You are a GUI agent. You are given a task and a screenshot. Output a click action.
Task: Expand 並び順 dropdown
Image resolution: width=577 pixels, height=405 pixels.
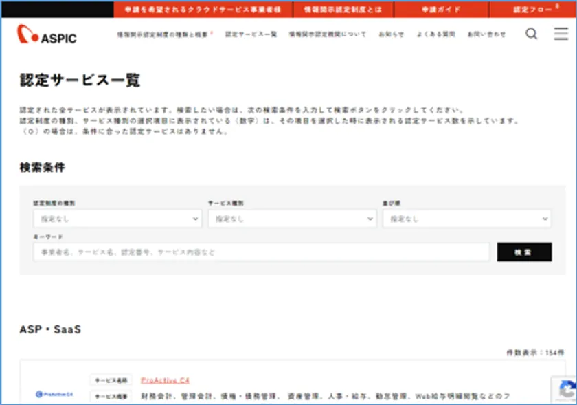pyautogui.click(x=467, y=219)
